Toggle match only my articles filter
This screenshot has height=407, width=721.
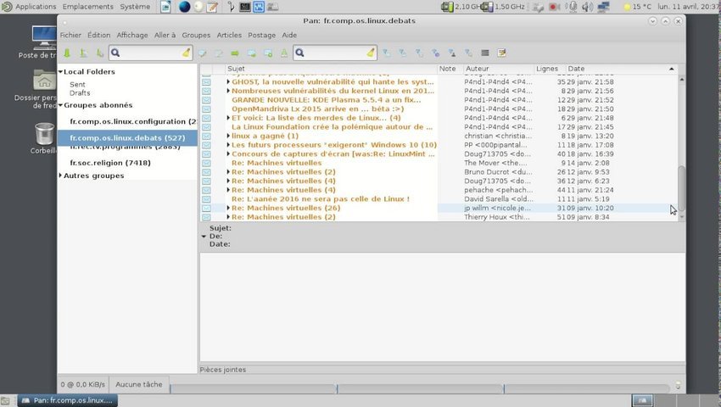(x=452, y=53)
